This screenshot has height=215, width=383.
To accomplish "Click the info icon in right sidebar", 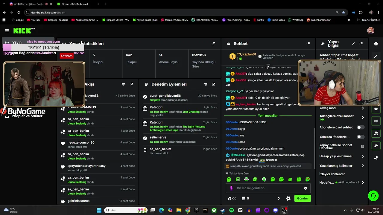I will pos(376,44).
